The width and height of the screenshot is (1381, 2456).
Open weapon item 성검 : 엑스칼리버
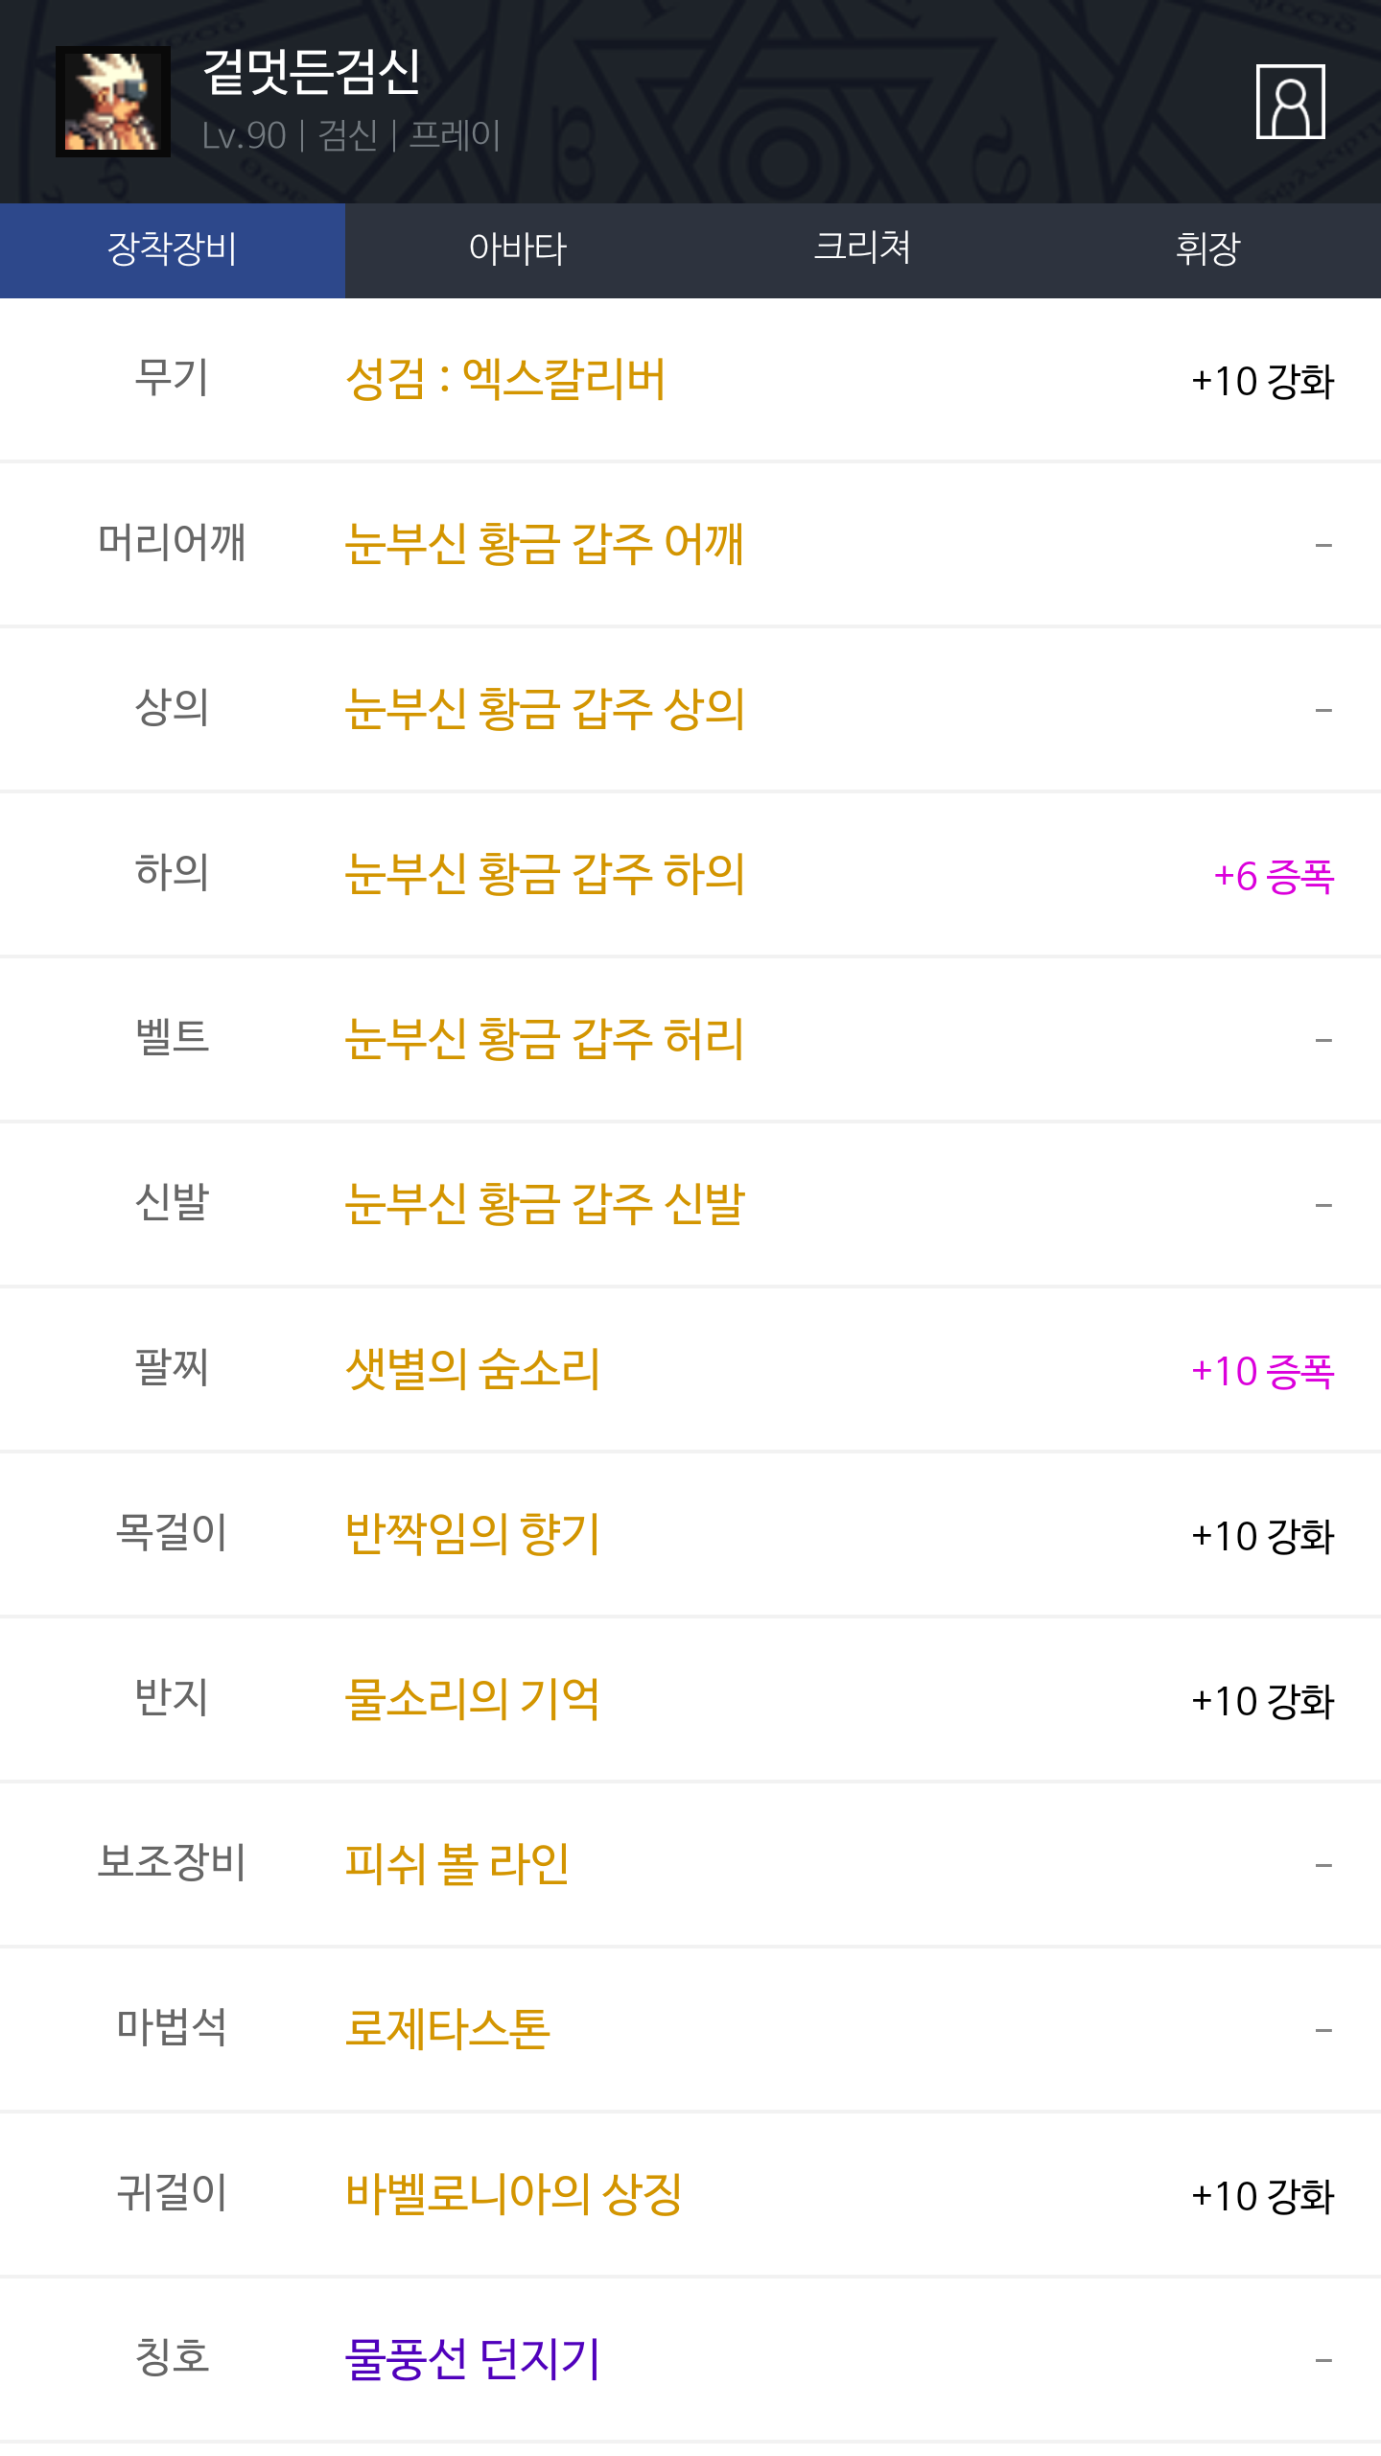pyautogui.click(x=505, y=380)
